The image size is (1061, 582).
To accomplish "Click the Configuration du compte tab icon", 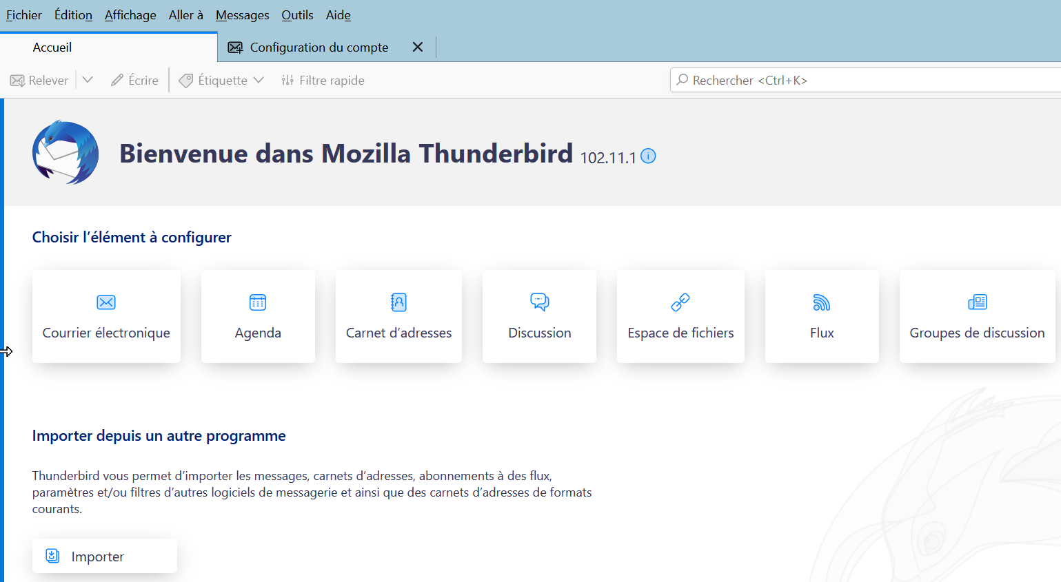I will (235, 48).
